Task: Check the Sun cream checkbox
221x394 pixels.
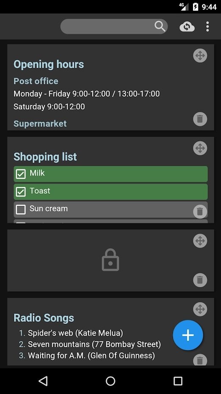Action: (x=20, y=210)
